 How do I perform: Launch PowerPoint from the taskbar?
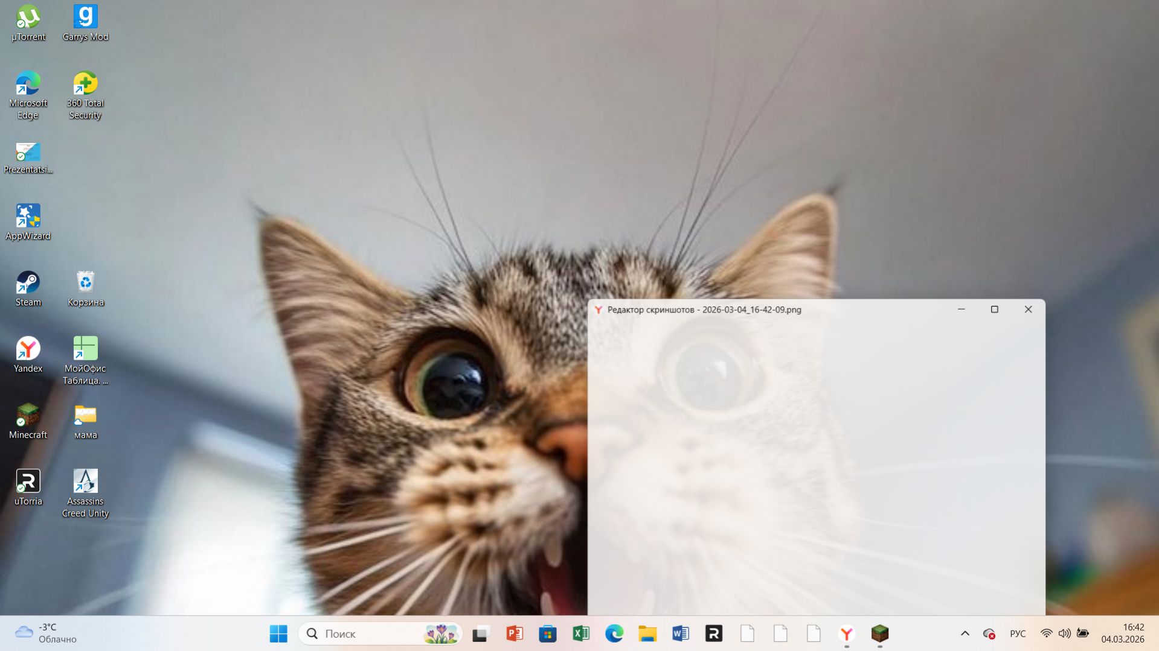515,634
